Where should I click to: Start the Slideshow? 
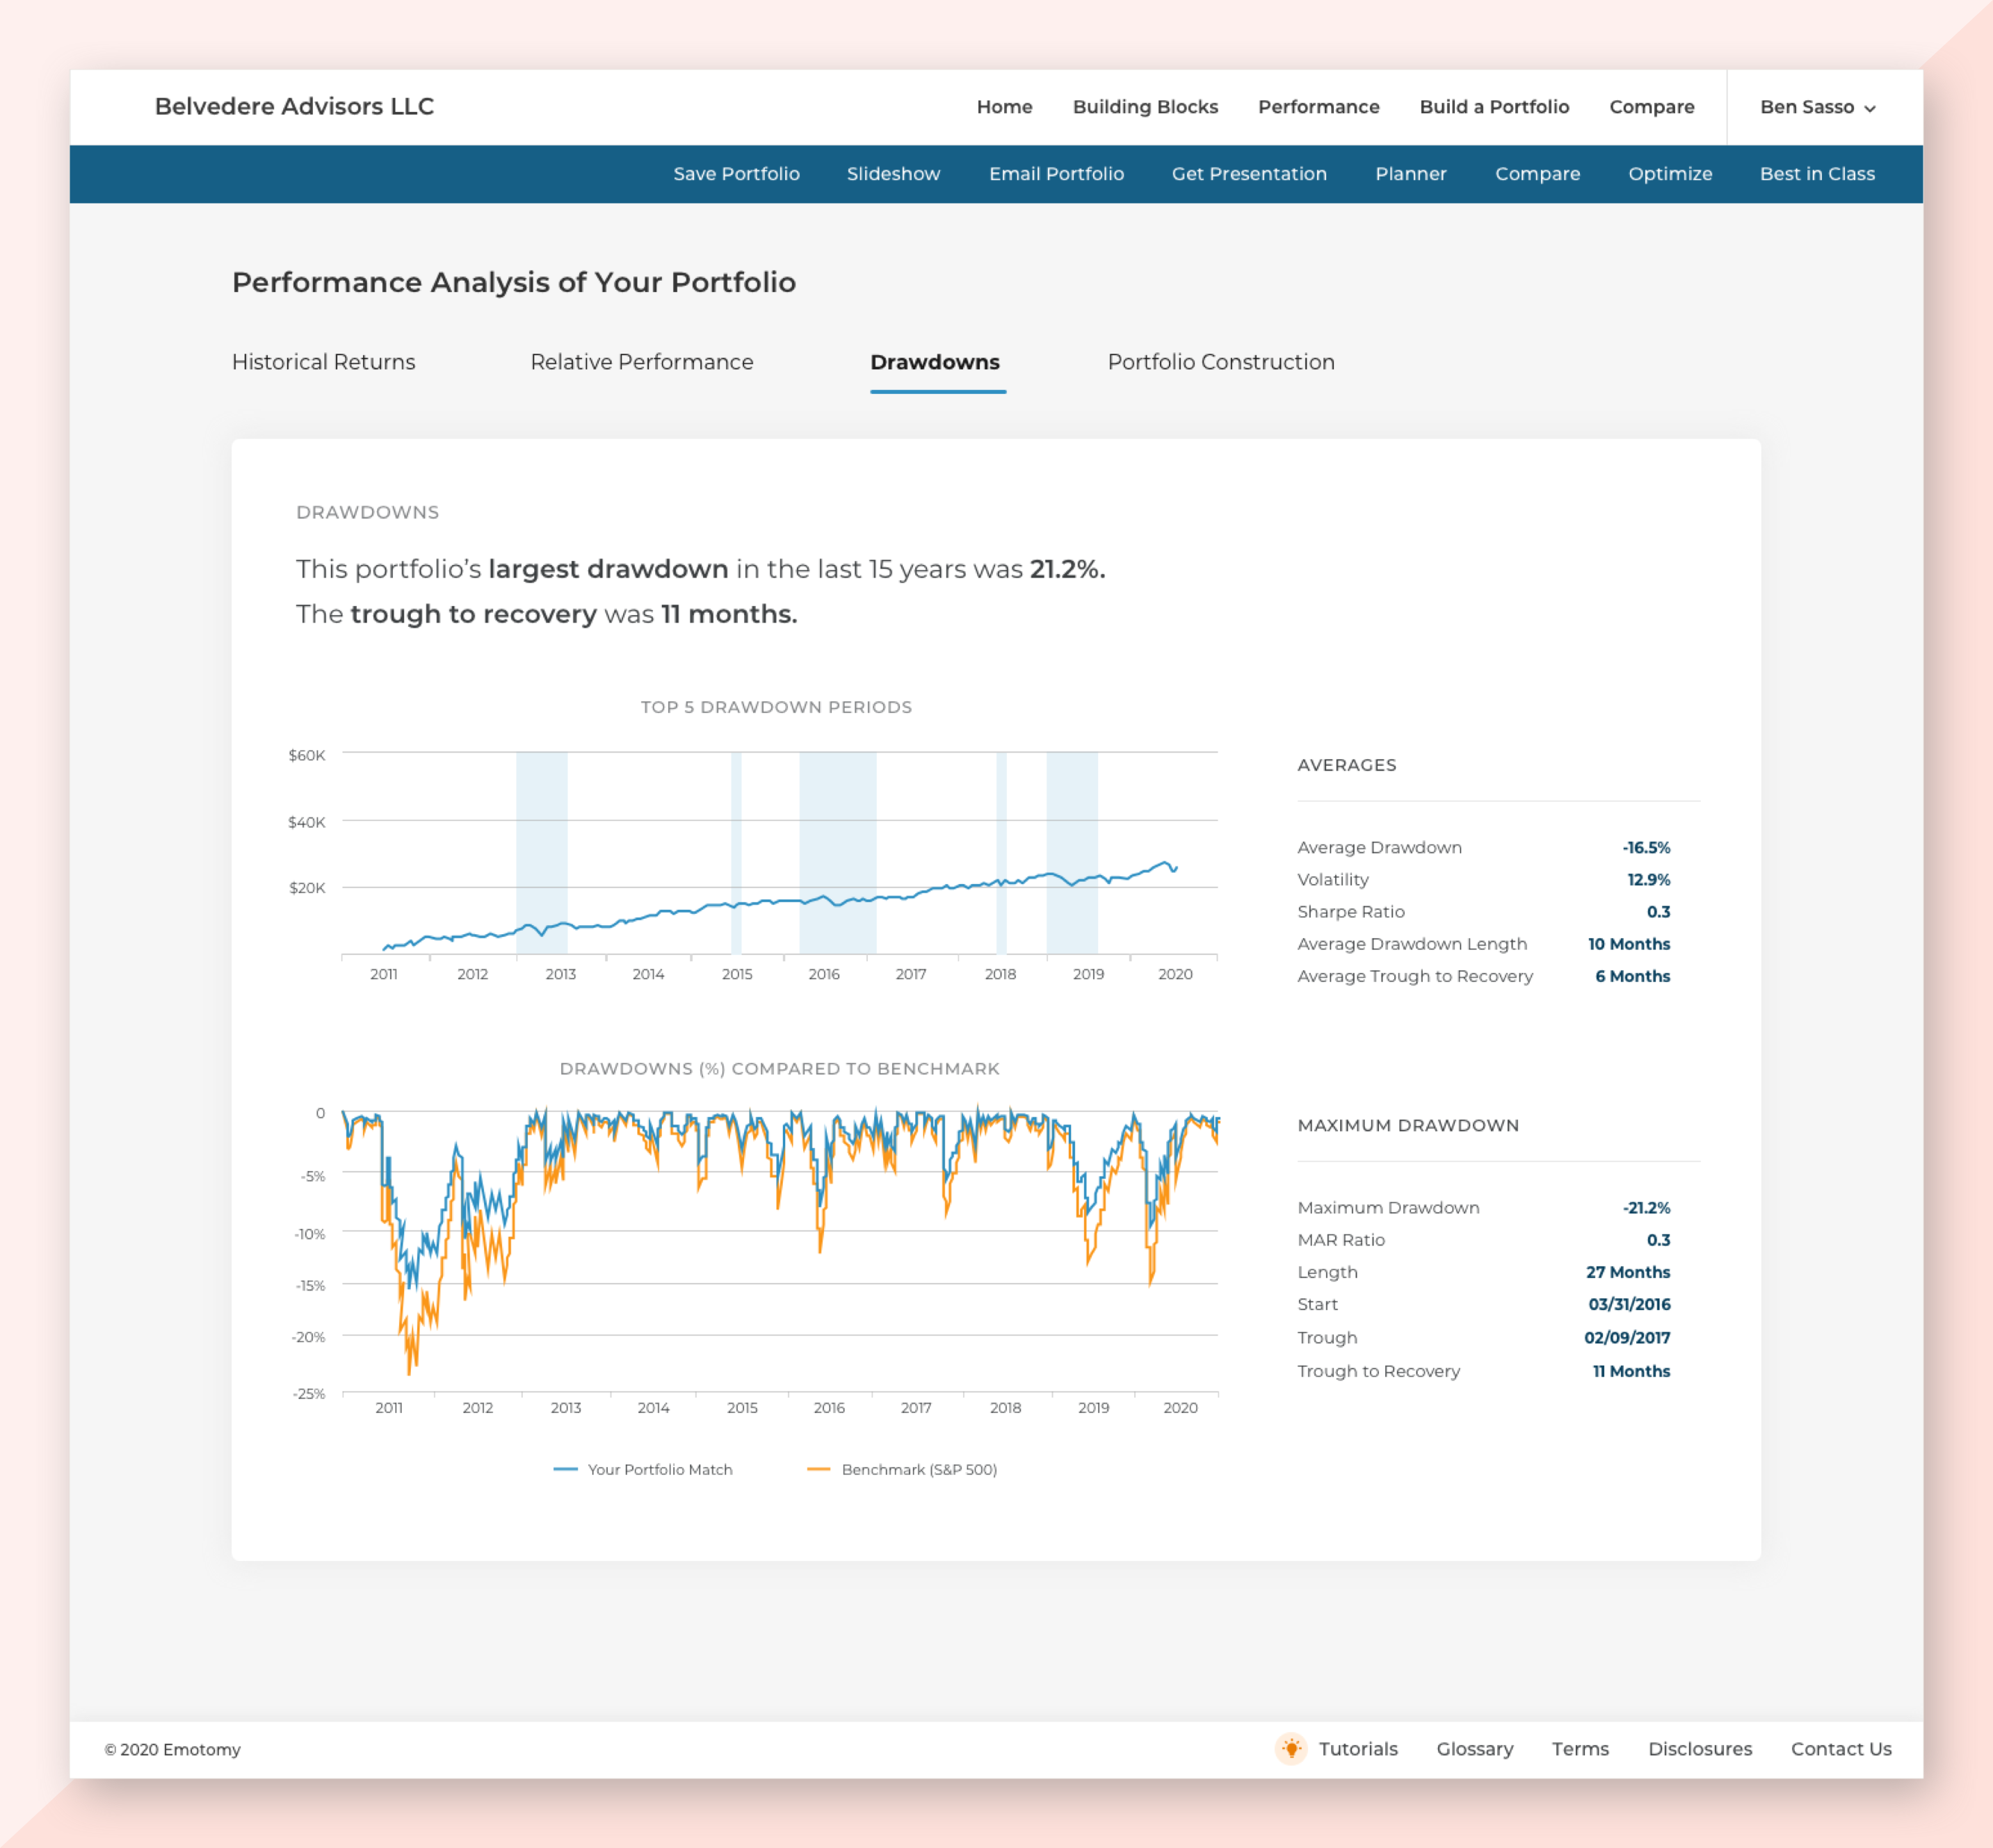click(894, 174)
